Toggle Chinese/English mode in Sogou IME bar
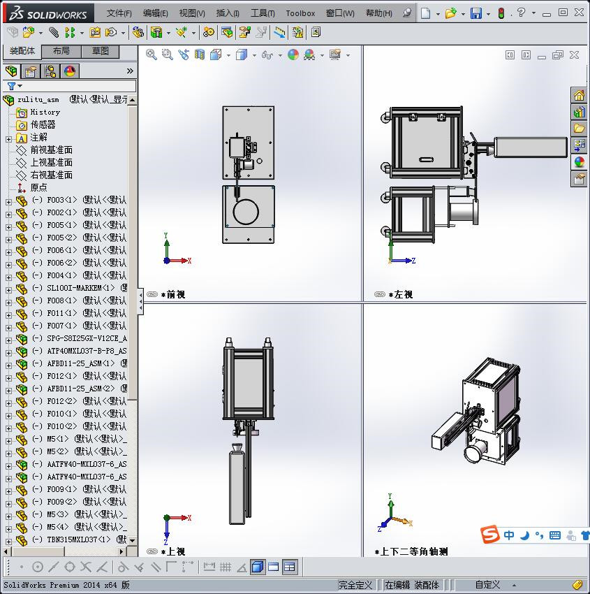This screenshot has height=594, width=590. (509, 535)
